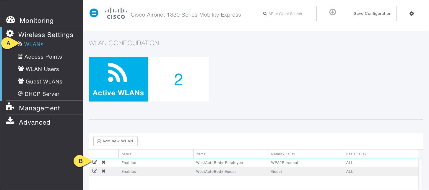Open WLAN Users page
Viewport: 429px width, 190px height.
42,69
